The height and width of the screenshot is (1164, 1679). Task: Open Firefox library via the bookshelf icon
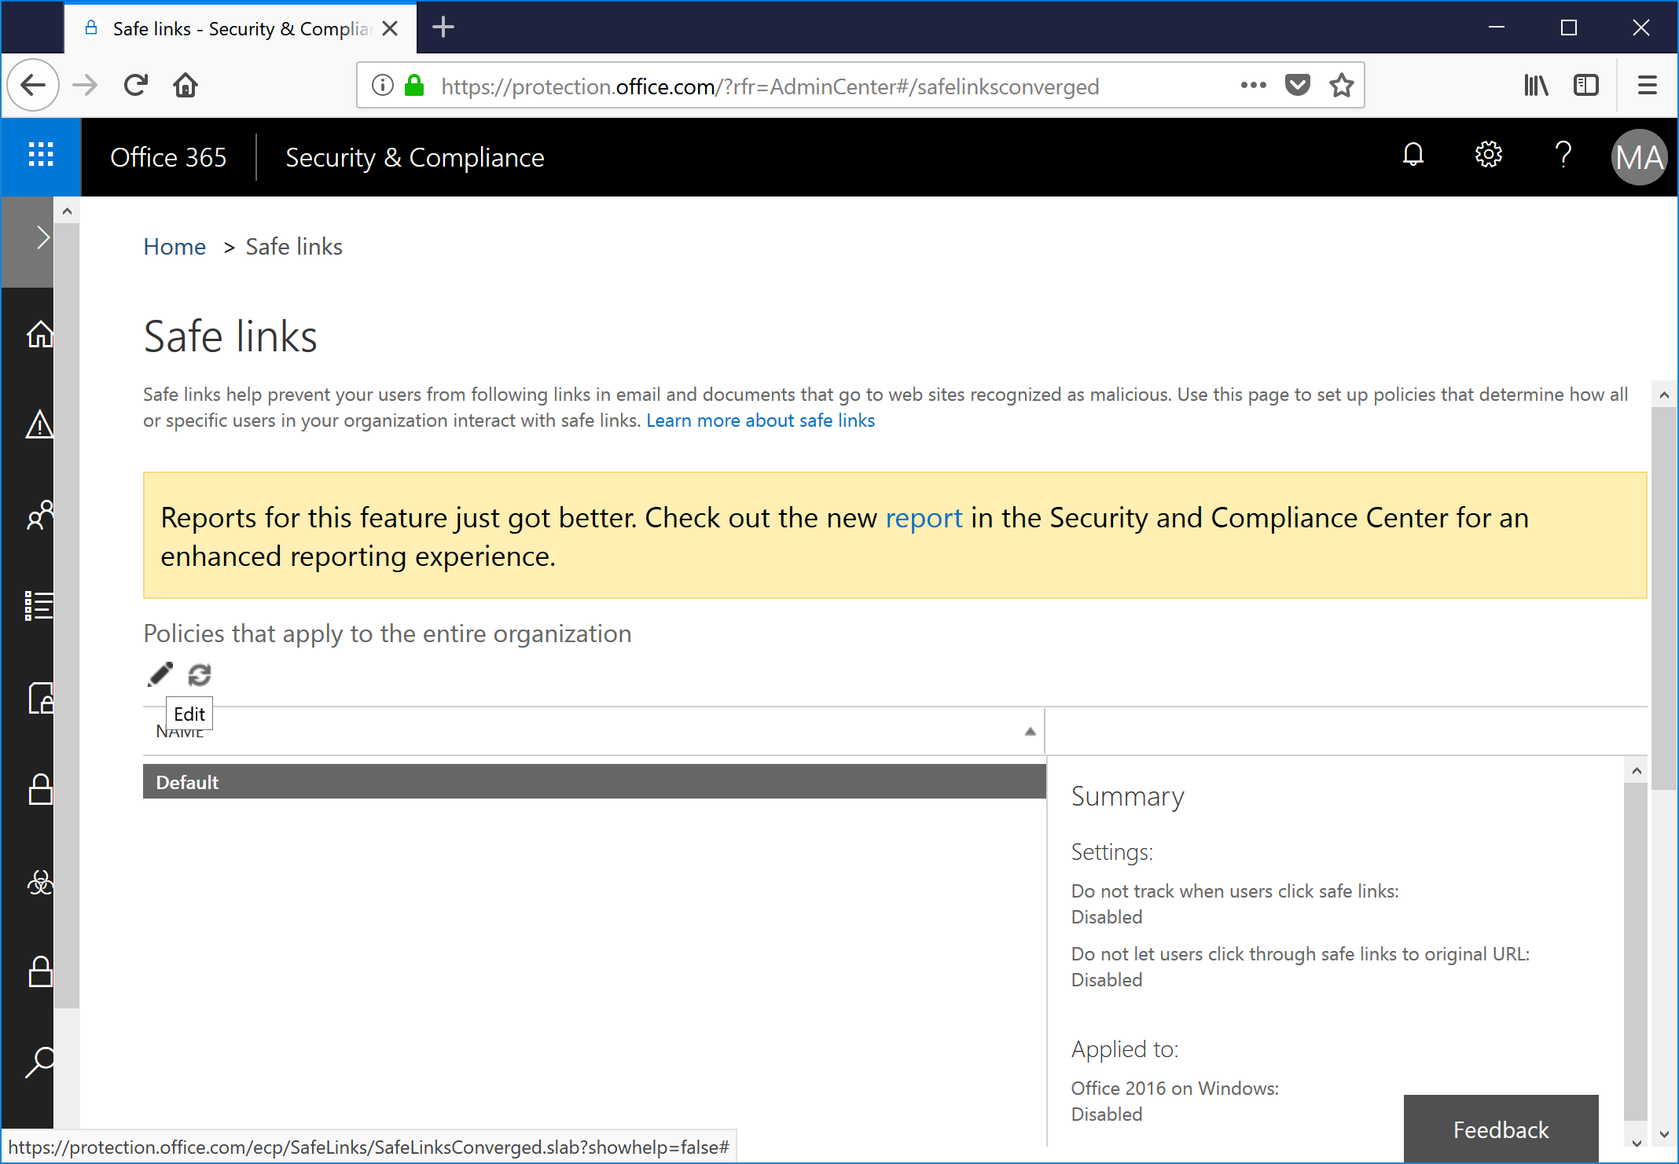pyautogui.click(x=1536, y=85)
